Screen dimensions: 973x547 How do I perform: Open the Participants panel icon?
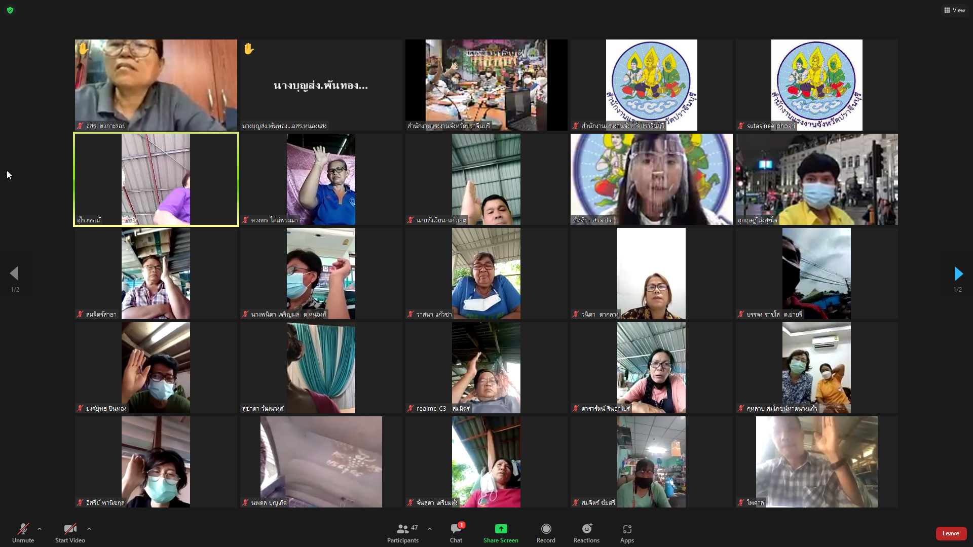click(x=403, y=529)
